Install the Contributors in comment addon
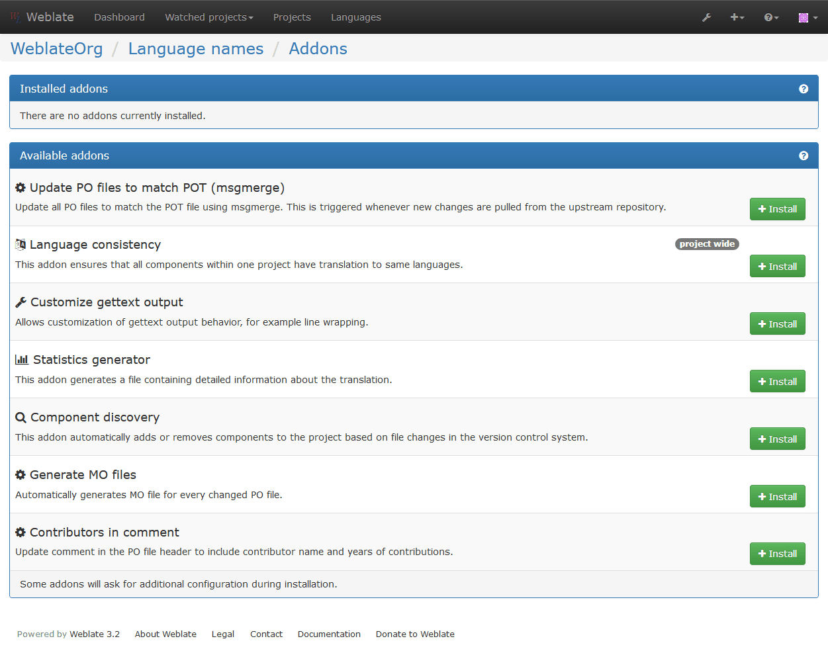The image size is (828, 647). [x=778, y=554]
